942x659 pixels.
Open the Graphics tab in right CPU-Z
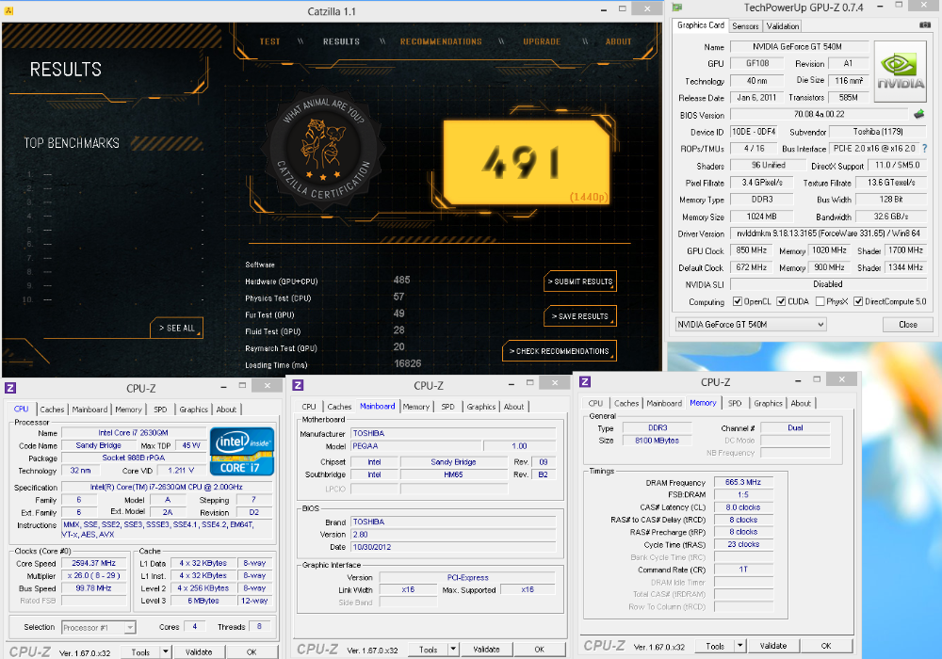(x=768, y=403)
